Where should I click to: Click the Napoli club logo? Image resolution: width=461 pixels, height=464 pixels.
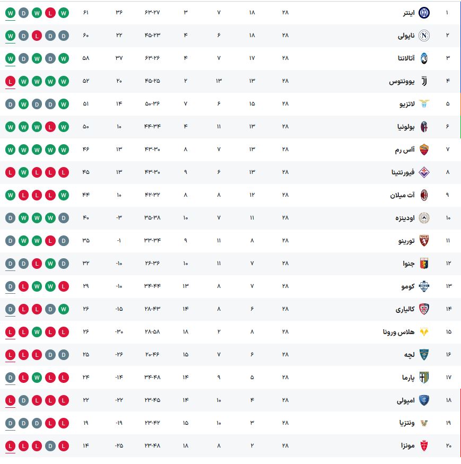(424, 36)
